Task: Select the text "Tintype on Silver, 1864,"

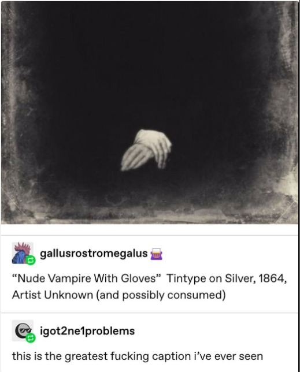Action: [227, 278]
